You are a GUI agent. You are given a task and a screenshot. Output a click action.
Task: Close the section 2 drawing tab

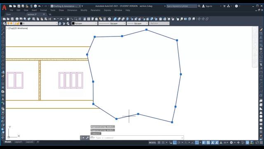(x=44, y=14)
